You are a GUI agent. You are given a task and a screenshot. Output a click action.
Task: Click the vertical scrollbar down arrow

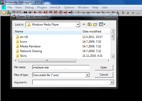[113, 56]
